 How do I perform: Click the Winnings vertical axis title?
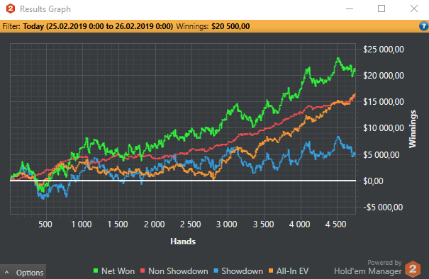click(412, 129)
